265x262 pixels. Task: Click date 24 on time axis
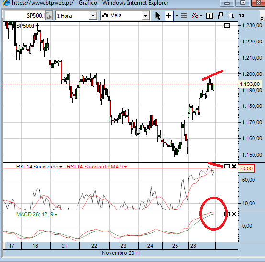tap(150, 246)
